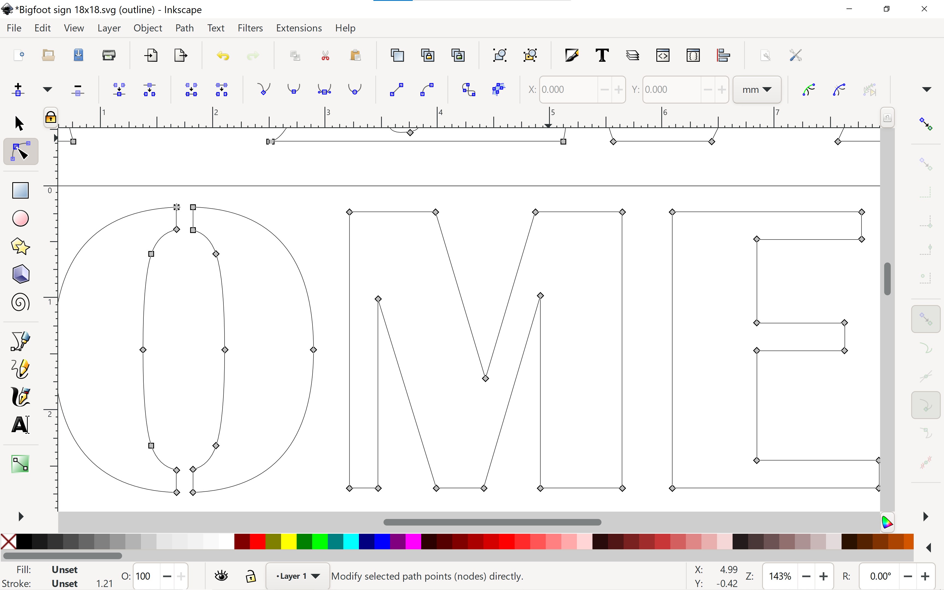
Task: Expand the insert node options arrow
Action: tap(47, 90)
